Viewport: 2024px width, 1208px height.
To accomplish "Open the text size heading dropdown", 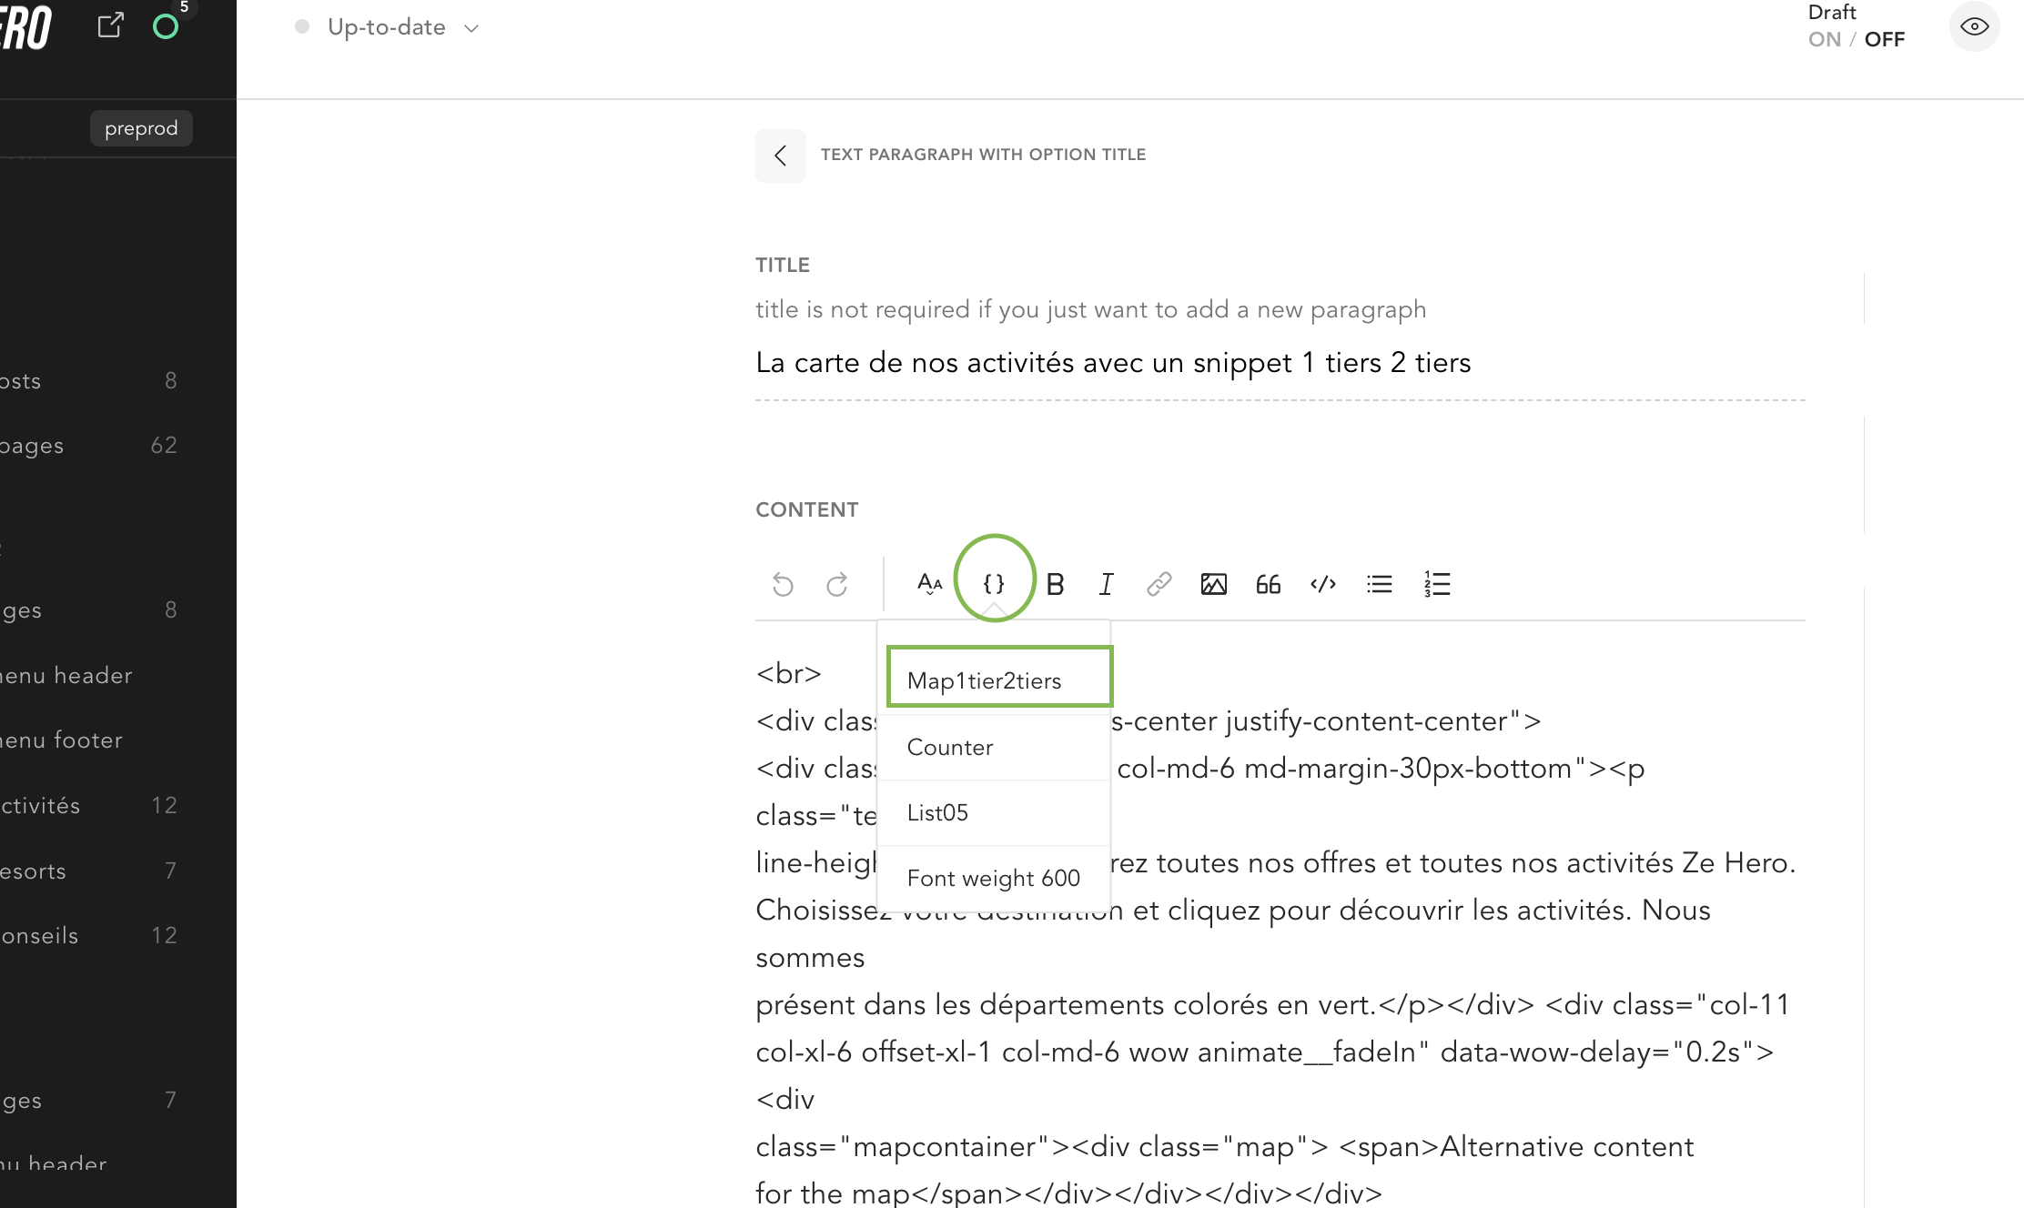I will (929, 584).
